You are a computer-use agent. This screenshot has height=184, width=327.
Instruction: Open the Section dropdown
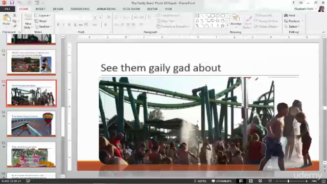point(43,27)
